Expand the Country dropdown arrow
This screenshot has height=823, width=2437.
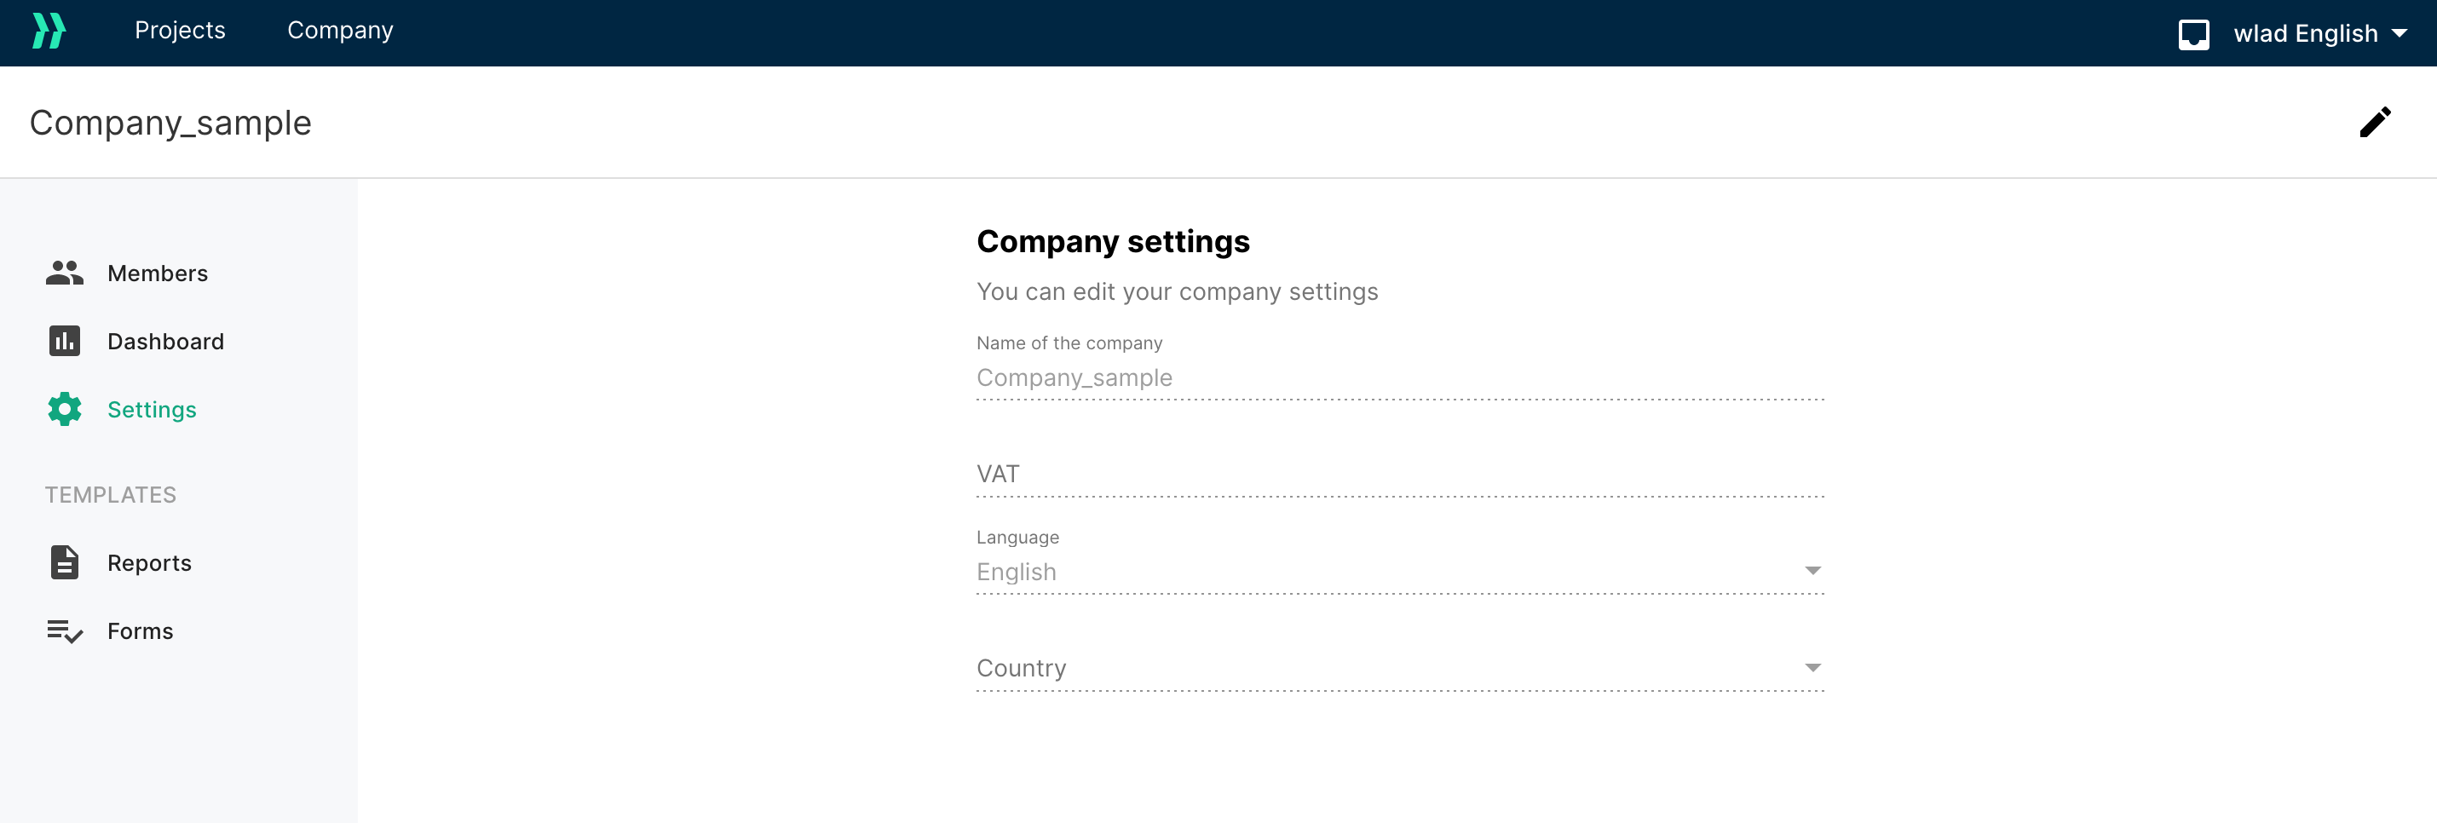point(1812,668)
